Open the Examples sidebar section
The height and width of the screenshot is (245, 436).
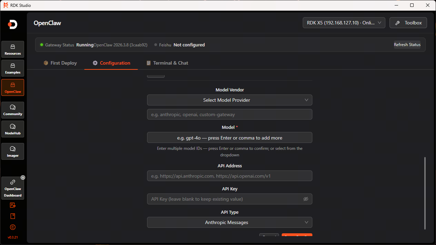[13, 68]
